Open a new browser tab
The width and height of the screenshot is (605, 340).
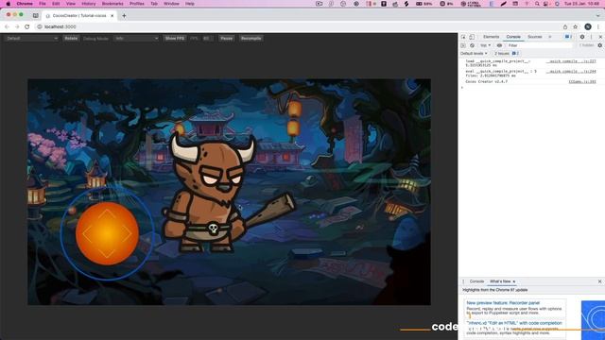tap(124, 16)
